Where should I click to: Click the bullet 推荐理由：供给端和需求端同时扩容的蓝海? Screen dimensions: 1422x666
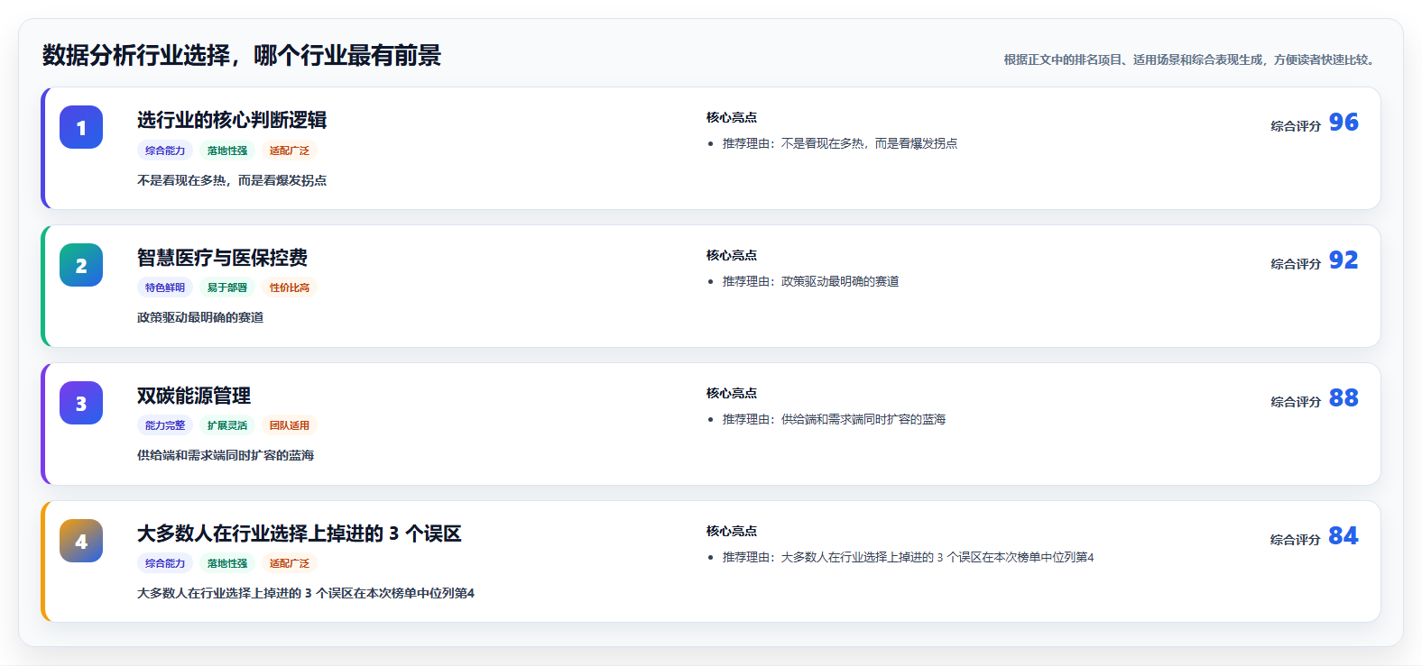coord(834,419)
